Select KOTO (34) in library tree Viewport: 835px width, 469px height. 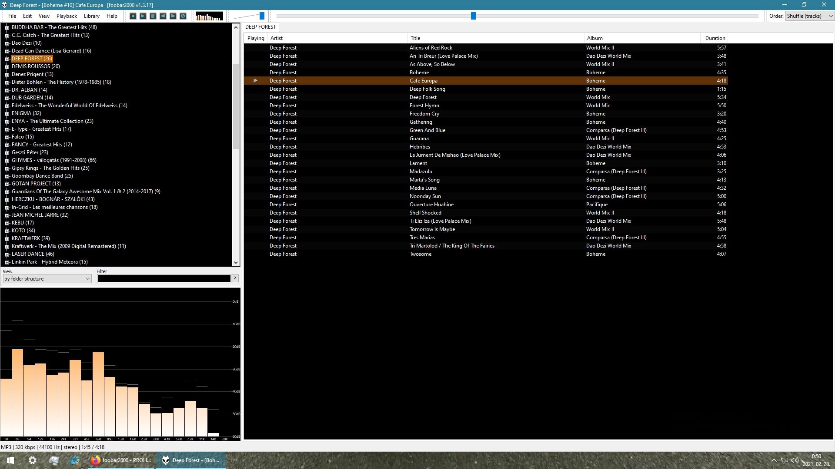click(23, 231)
